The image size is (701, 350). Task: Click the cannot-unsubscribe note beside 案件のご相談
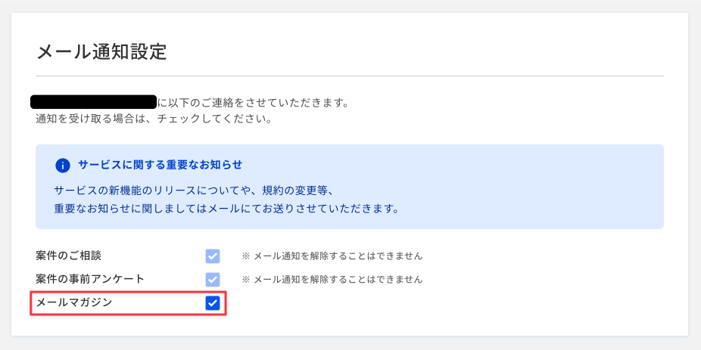[332, 256]
